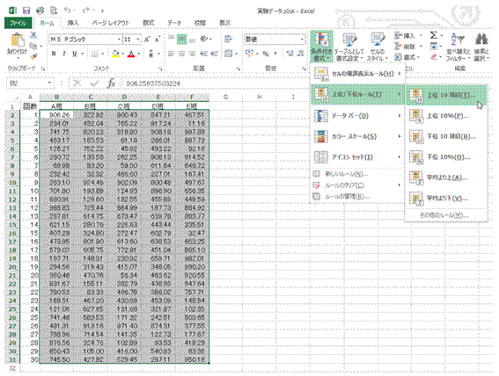Click the Undo arrow in quick access toolbar
This screenshot has width=499, height=376.
coord(68,11)
